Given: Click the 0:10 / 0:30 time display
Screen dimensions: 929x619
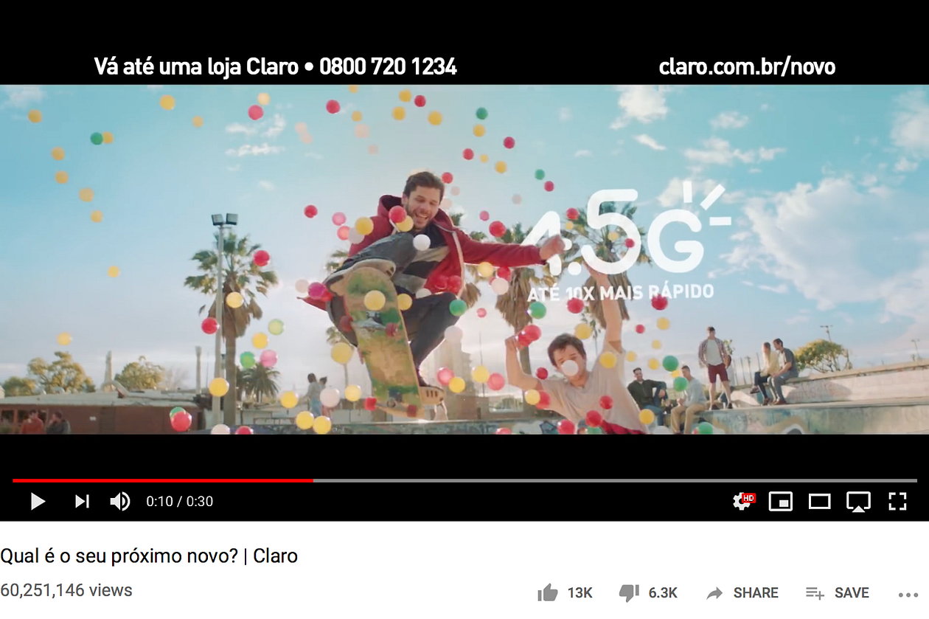Looking at the screenshot, I should click(179, 502).
